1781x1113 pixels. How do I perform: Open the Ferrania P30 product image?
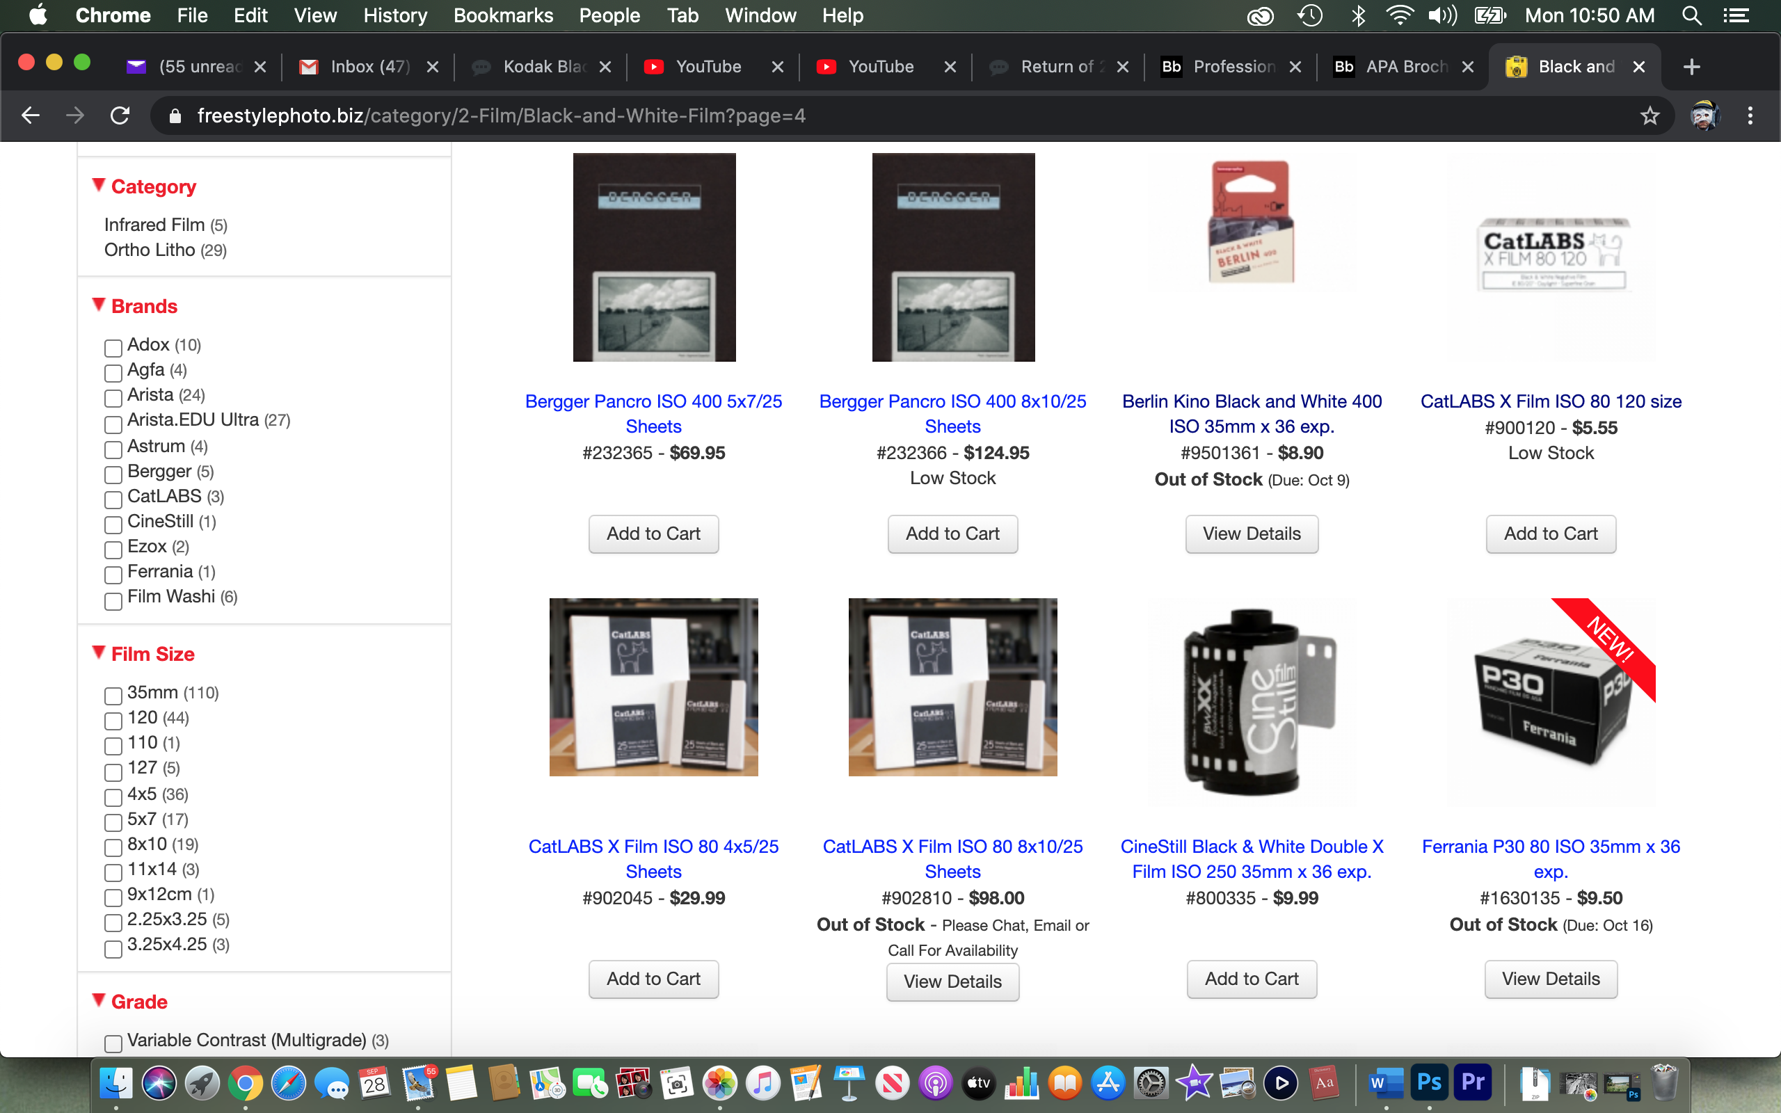[1551, 701]
